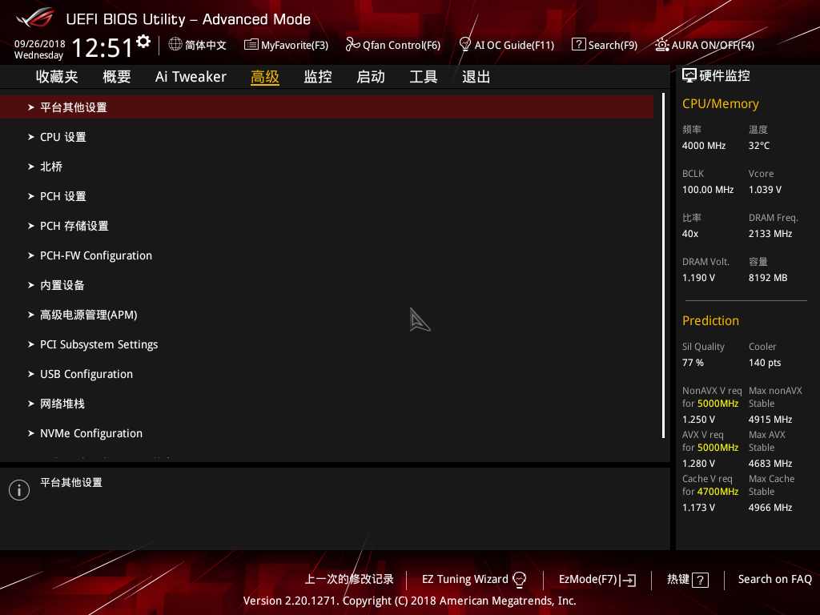Open the MyFavorite(F3) panel
The width and height of the screenshot is (820, 615).
click(286, 45)
